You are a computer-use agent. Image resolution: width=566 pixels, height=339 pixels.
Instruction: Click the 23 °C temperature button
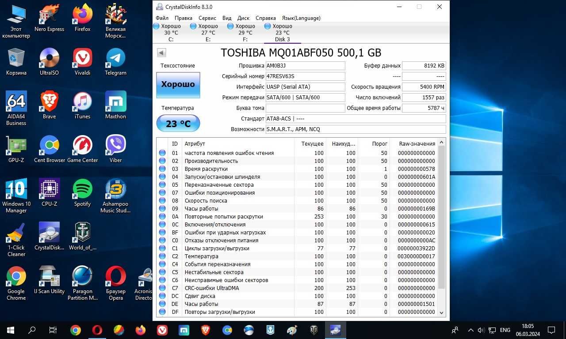click(178, 124)
